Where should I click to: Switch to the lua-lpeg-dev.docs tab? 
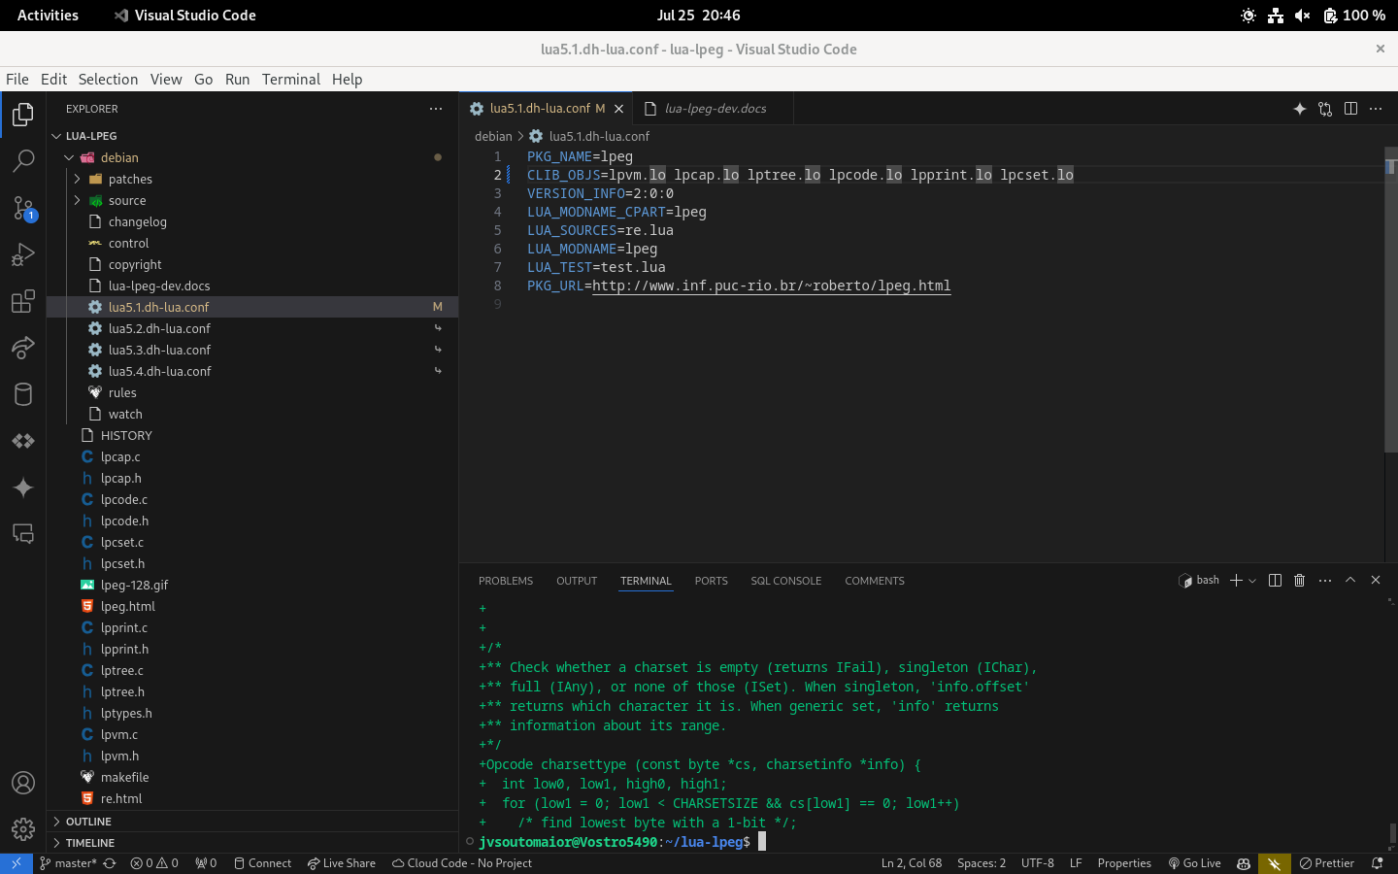coord(716,109)
